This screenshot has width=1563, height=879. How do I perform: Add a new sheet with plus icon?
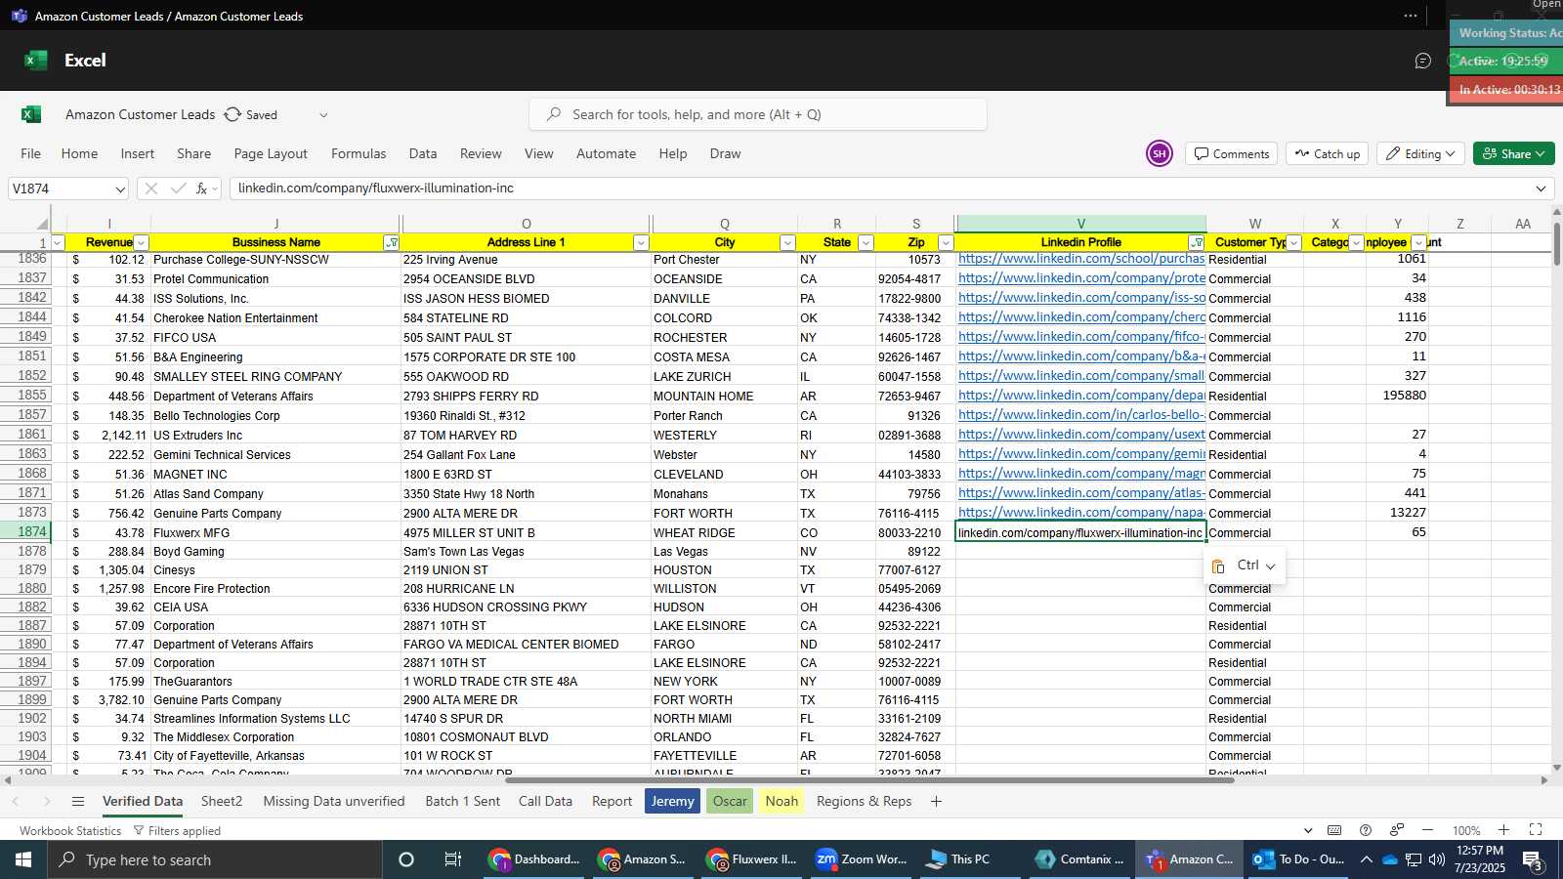click(x=936, y=801)
